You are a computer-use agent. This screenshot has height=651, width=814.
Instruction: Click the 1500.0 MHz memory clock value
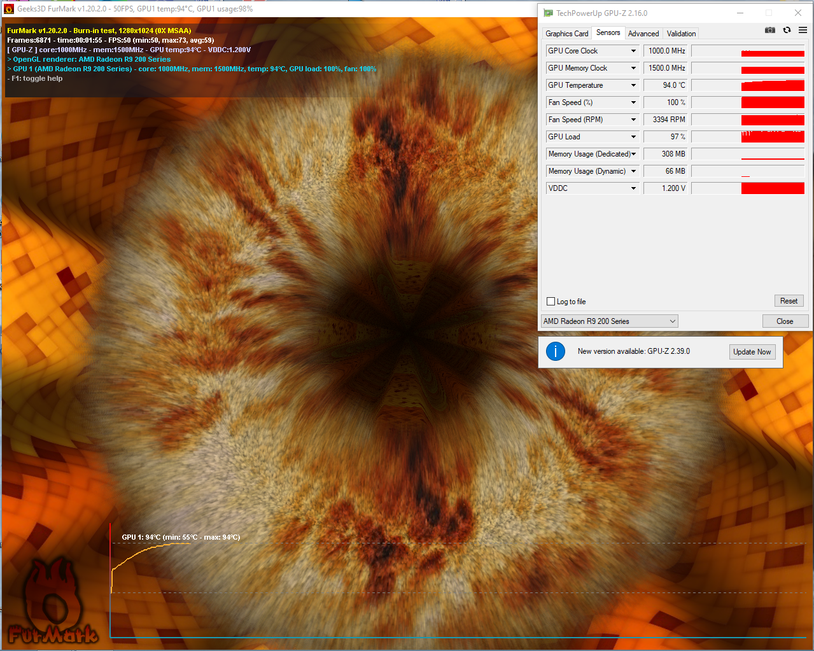pos(666,68)
